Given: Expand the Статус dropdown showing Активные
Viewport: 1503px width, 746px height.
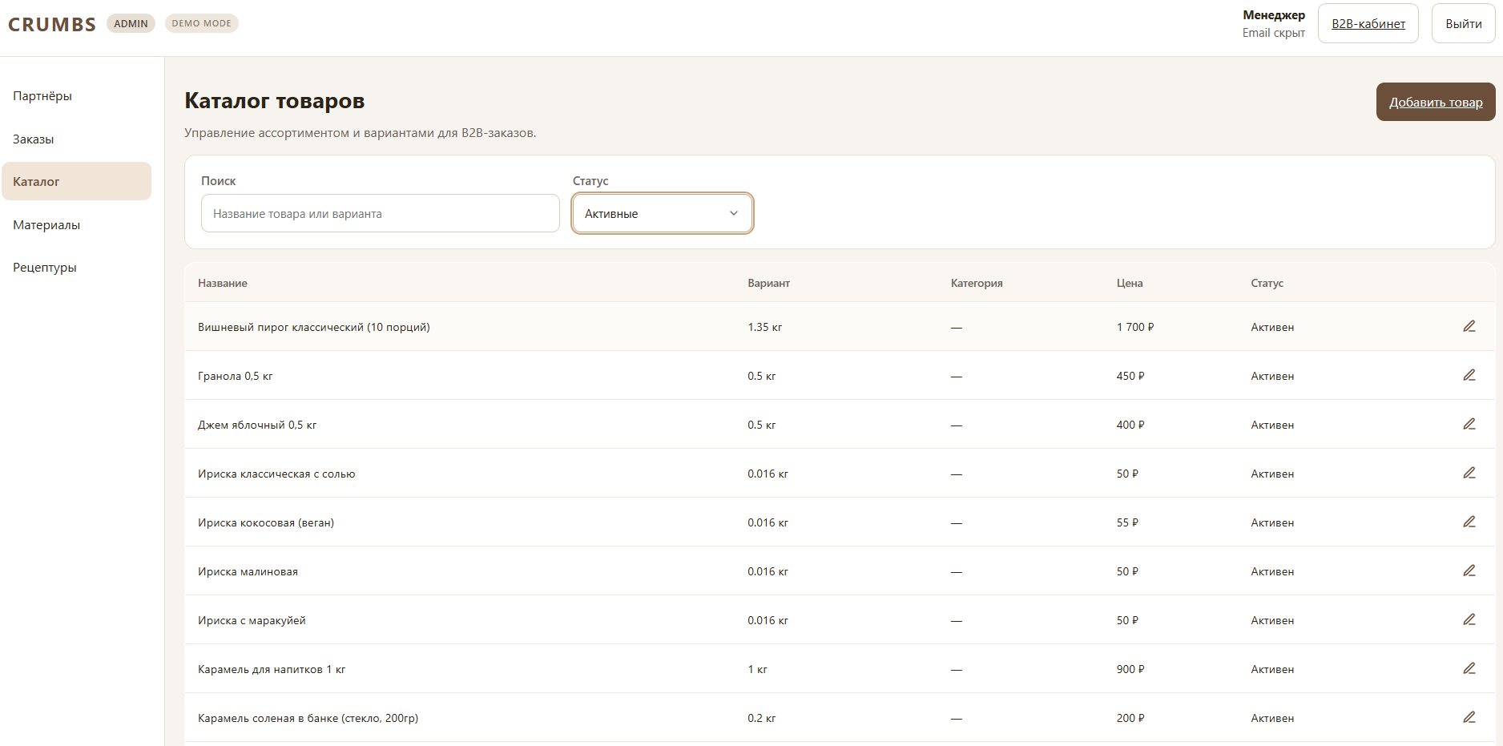Looking at the screenshot, I should coord(662,213).
